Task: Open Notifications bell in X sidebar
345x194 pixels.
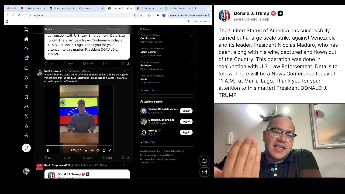Action: [x=26, y=58]
